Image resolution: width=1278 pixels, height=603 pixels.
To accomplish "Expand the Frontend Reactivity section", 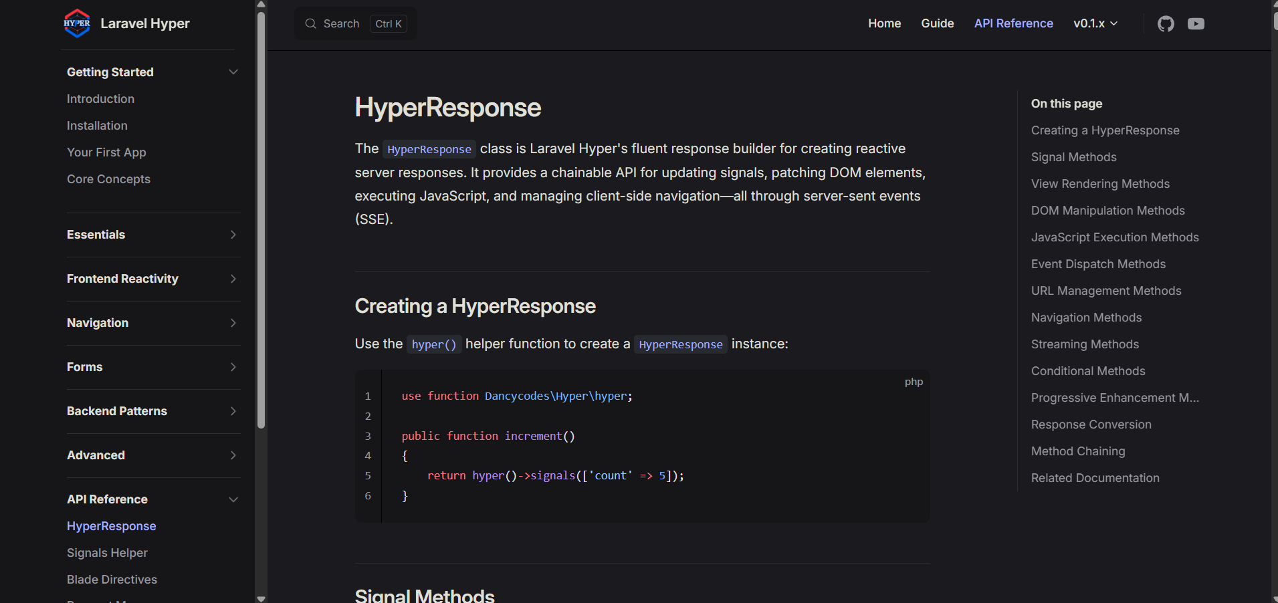I will point(153,279).
